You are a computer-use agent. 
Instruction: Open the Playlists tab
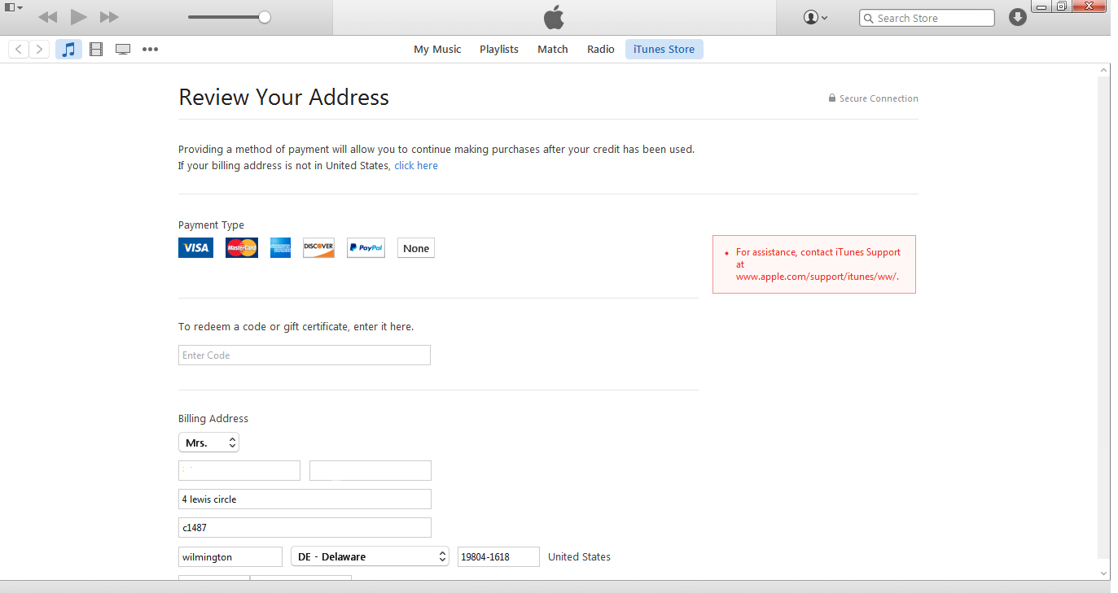click(x=499, y=50)
